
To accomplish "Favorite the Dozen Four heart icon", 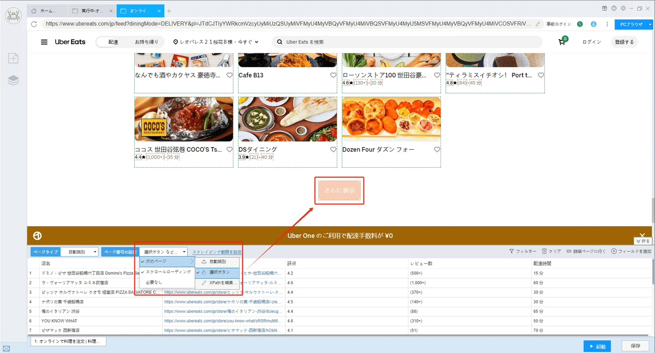I will (x=437, y=149).
